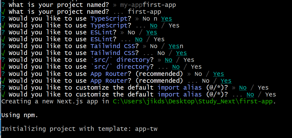Click the underlined 'Yes' on the check-marked Tailwind CSS line

click(x=182, y=53)
